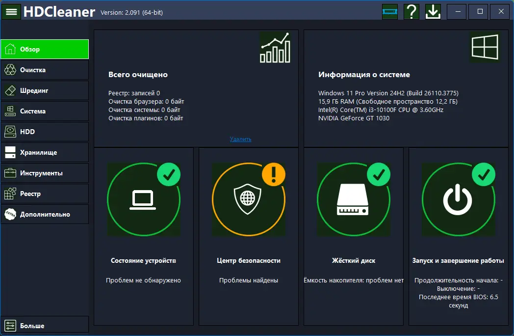Click the Система computer icon
514x336 pixels.
(10, 111)
